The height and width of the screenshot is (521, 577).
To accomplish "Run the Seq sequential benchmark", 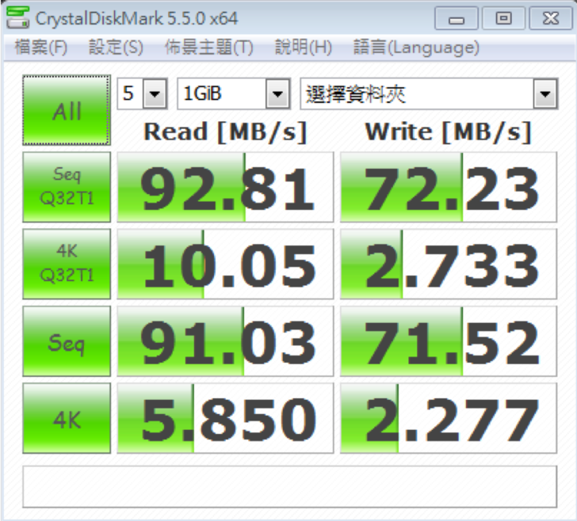I will tap(67, 341).
